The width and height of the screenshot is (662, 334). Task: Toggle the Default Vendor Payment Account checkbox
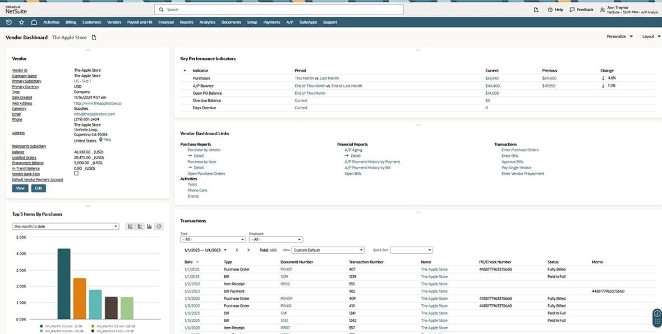76,173
